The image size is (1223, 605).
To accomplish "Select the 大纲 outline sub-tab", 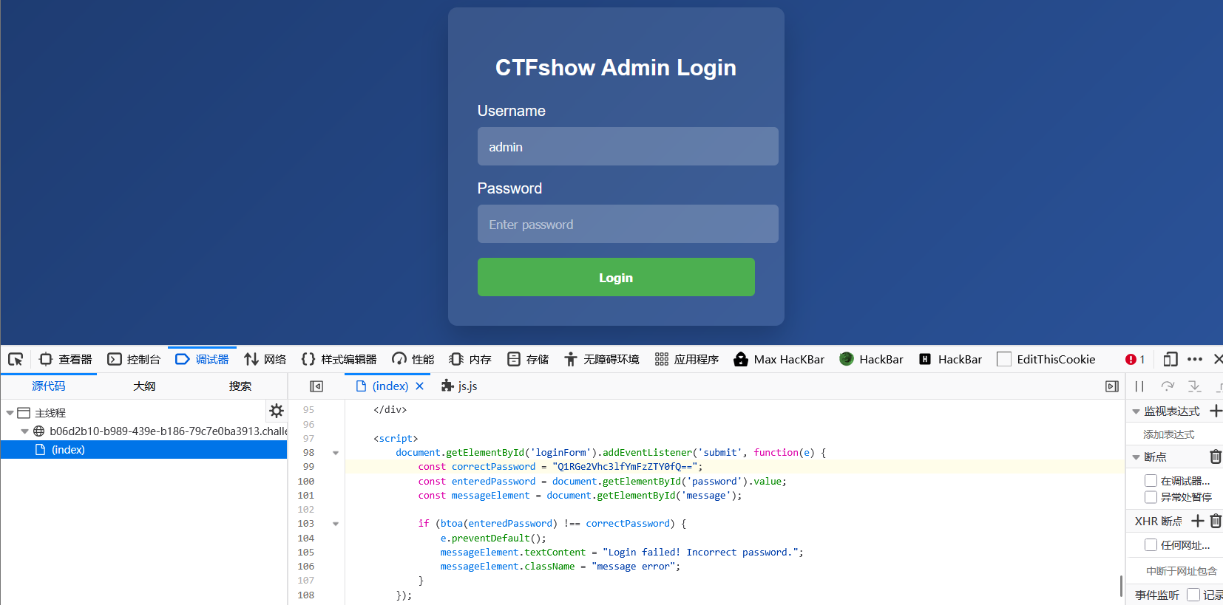I will coord(144,386).
